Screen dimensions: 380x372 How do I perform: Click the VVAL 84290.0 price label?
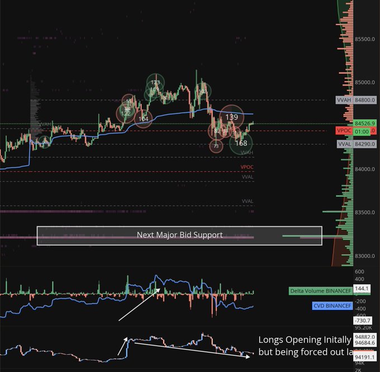point(357,144)
